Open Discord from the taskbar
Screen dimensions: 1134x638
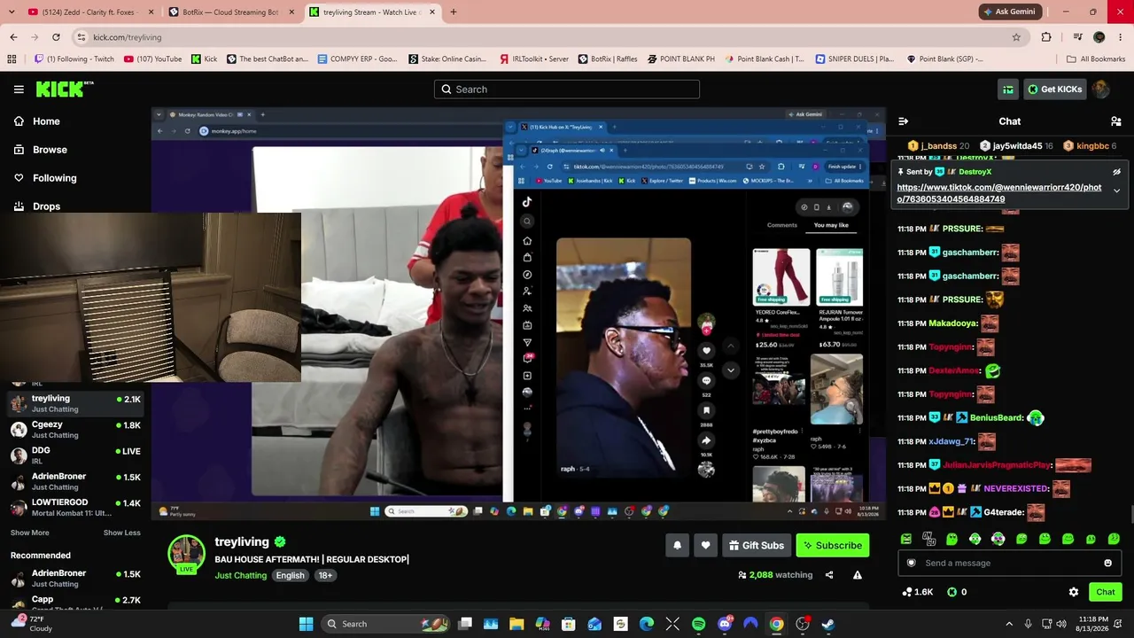725,624
